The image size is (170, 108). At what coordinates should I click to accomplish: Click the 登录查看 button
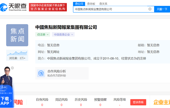point(138,102)
